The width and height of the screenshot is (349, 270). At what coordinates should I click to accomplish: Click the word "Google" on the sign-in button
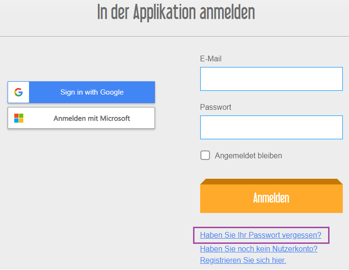112,92
